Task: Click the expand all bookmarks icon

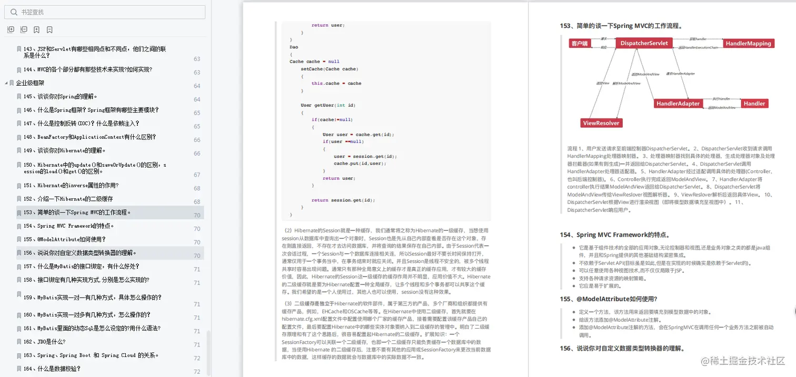Action: [11, 29]
